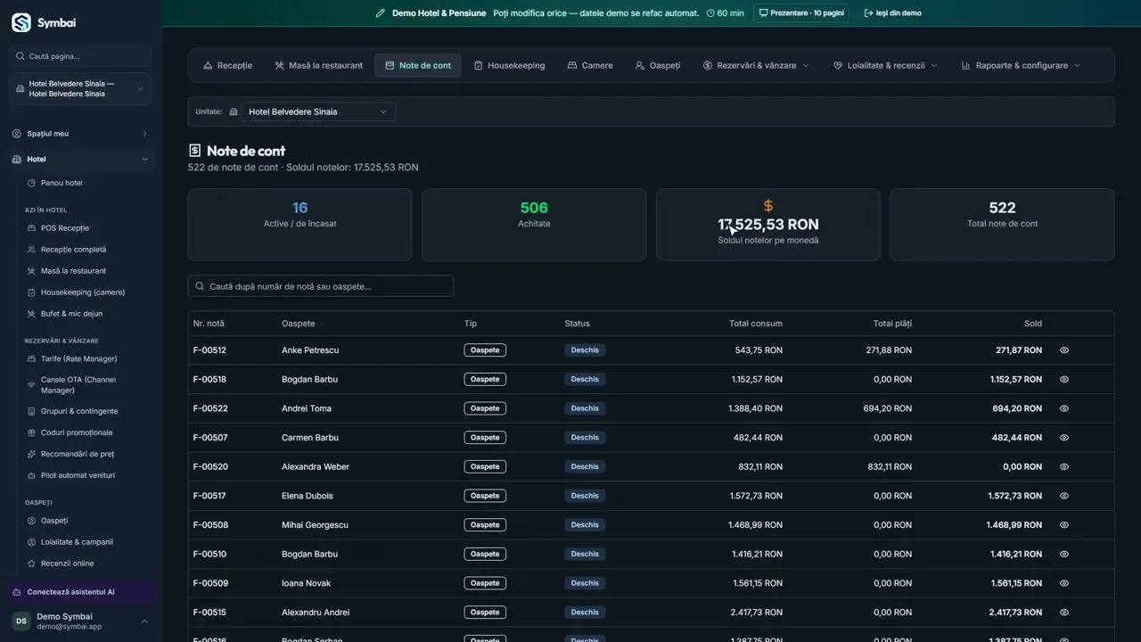Click the Symbai logo icon
The width and height of the screenshot is (1141, 642).
coord(21,22)
